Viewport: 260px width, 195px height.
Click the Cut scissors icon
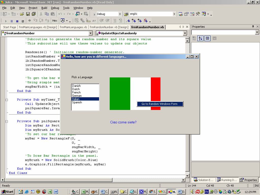pyautogui.click(x=41, y=14)
